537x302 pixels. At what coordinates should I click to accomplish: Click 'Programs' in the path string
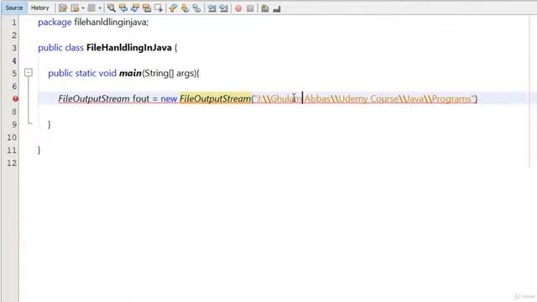(x=451, y=99)
